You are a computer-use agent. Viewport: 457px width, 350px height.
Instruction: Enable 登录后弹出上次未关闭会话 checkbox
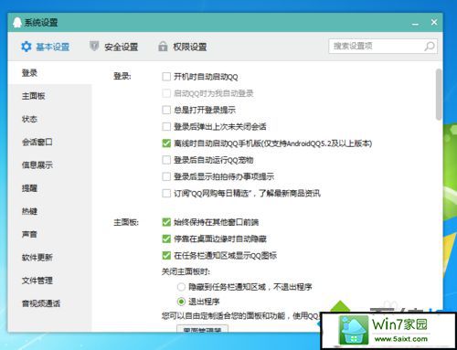click(x=166, y=126)
